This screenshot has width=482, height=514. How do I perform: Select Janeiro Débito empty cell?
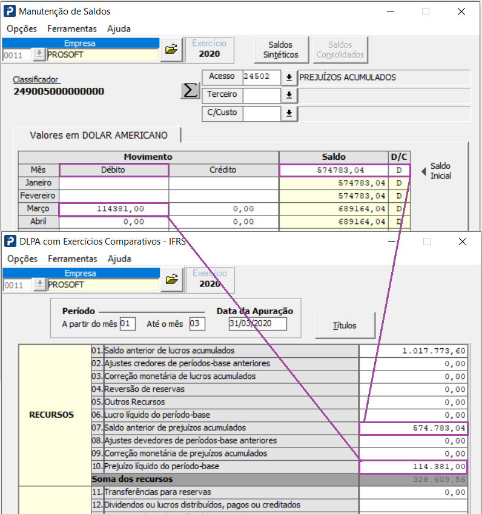(x=114, y=183)
